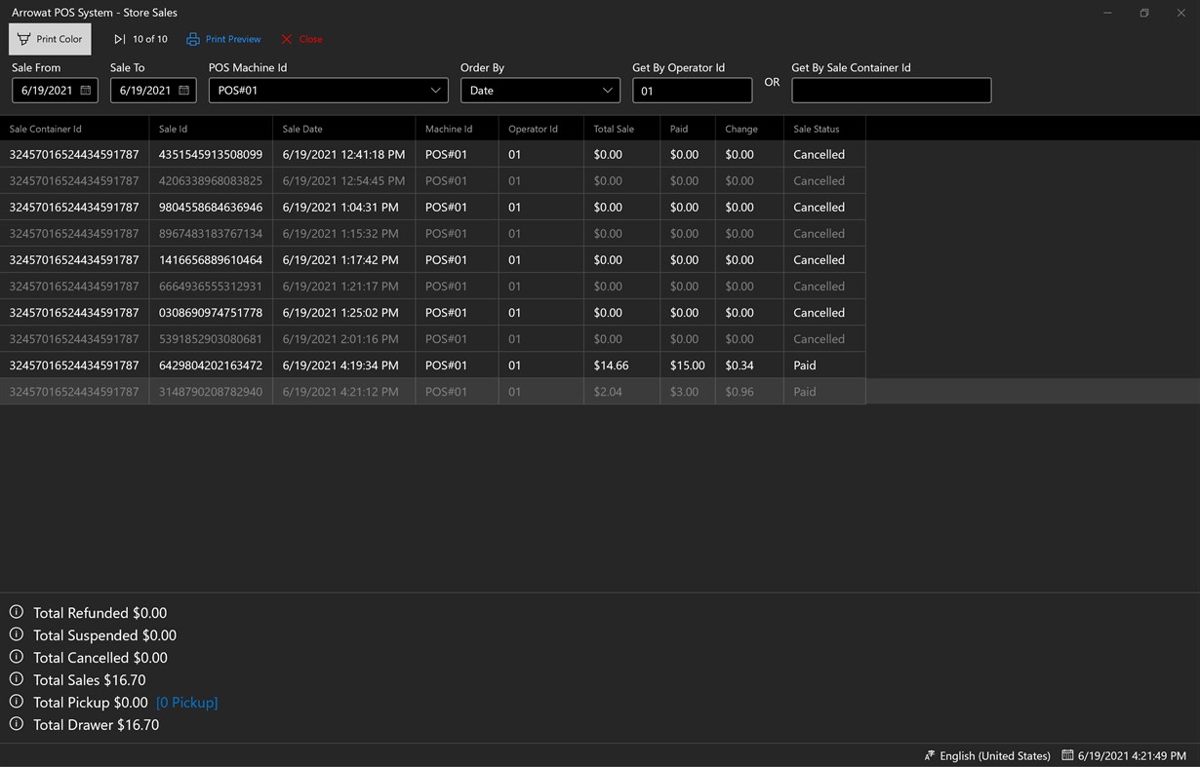This screenshot has height=767, width=1200.
Task: Select the Print Color tool icon
Action: (x=22, y=38)
